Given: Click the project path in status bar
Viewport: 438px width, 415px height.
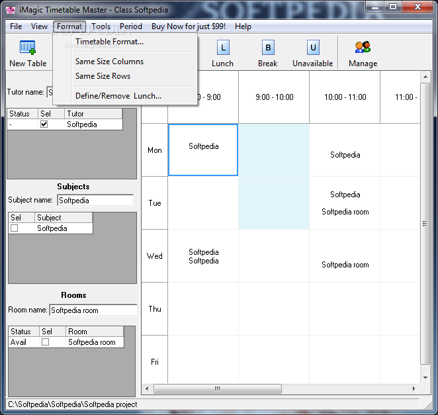Looking at the screenshot, I should 72,404.
